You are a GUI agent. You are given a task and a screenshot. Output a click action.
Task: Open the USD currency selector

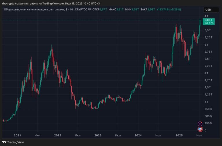point(208,10)
